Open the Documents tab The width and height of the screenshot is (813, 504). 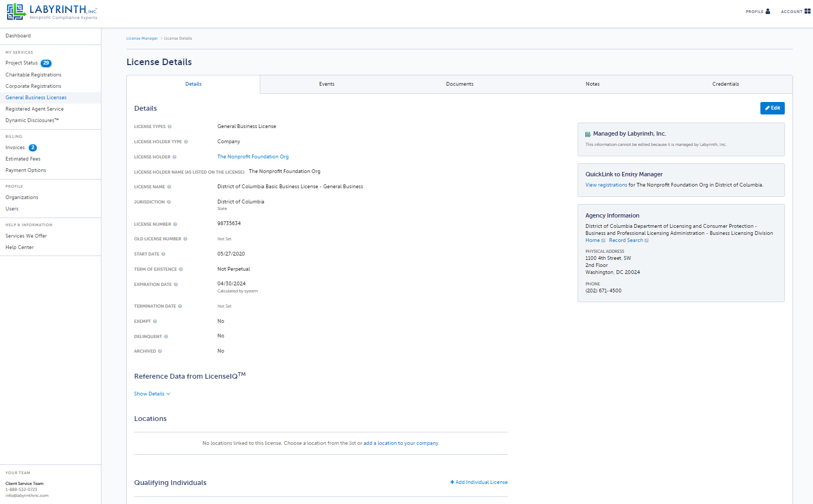pyautogui.click(x=460, y=84)
